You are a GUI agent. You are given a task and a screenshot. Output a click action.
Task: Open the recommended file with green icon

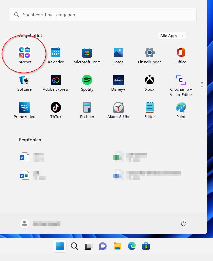click(129, 157)
